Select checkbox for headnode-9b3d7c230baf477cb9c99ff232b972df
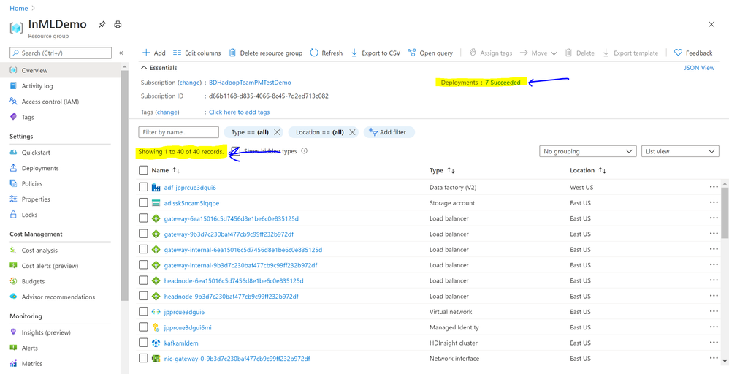This screenshot has width=729, height=374. [143, 297]
